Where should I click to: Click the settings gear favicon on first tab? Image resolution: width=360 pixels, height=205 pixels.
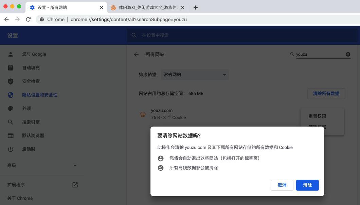click(x=32, y=7)
